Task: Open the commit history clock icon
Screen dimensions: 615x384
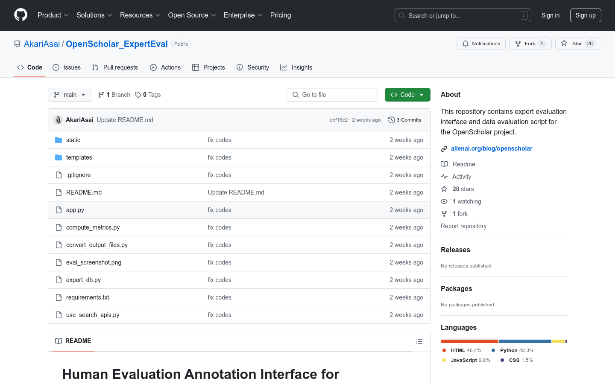Action: (x=391, y=120)
